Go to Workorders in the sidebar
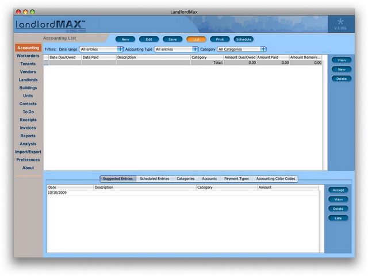Image resolution: width=368 pixels, height=276 pixels. [28, 56]
